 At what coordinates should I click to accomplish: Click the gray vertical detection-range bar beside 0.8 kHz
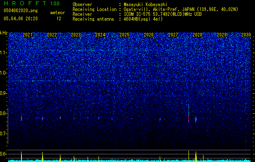[8, 126]
